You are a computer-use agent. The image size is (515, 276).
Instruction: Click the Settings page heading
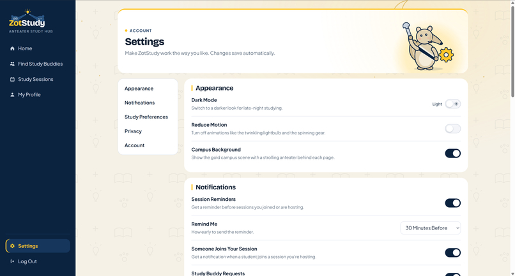pyautogui.click(x=144, y=41)
